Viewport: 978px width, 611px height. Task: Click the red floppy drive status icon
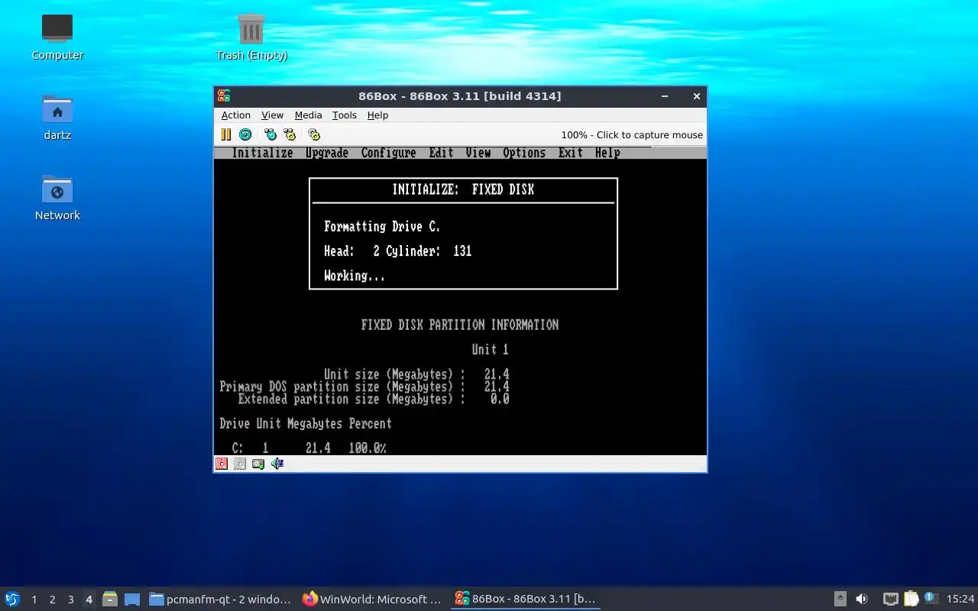222,464
